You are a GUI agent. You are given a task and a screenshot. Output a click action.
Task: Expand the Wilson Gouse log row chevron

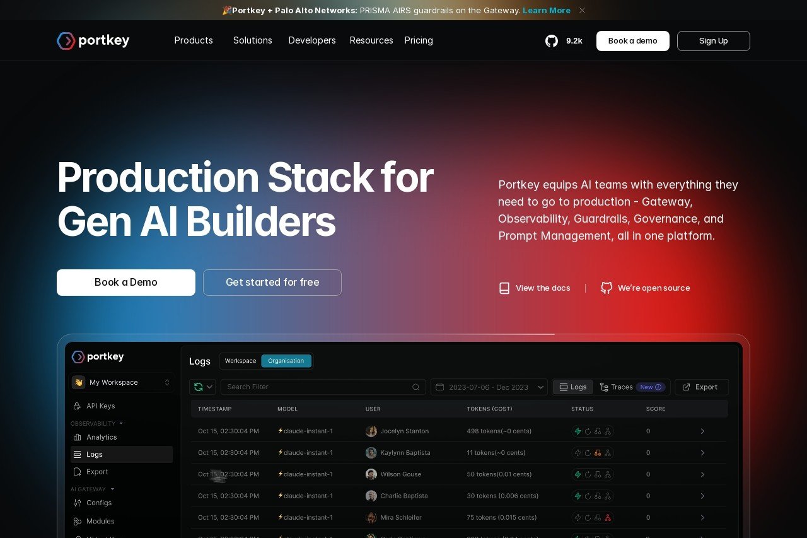click(702, 474)
